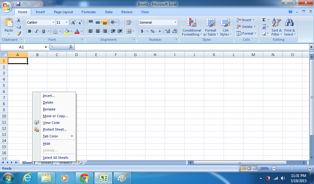Click the AutoSum sigma icon

pyautogui.click(x=264, y=20)
